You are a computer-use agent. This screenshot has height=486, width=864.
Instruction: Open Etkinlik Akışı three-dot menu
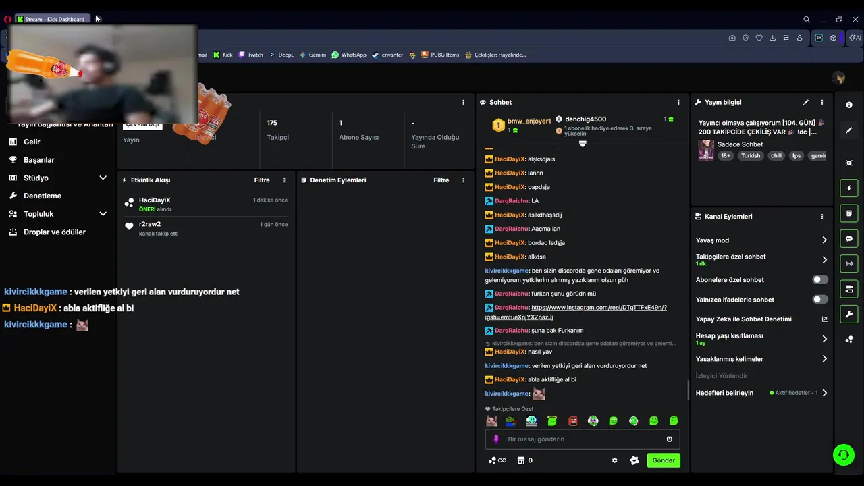[x=284, y=180]
